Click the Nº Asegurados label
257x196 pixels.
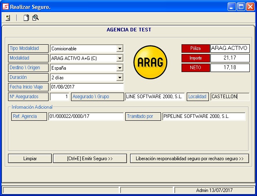click(28, 97)
